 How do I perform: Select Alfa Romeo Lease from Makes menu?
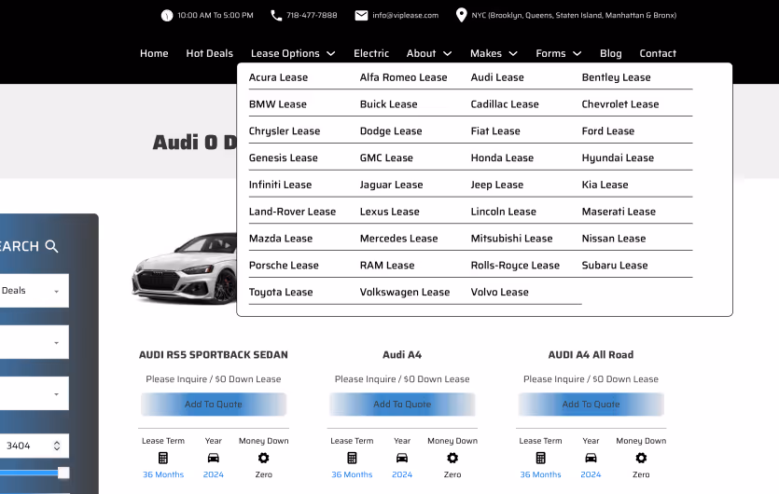click(x=403, y=77)
